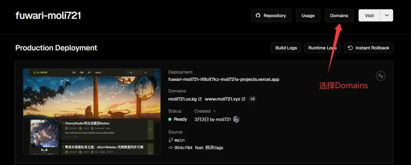
Task: Open moli721.us.kg domain link
Action: tap(182, 99)
